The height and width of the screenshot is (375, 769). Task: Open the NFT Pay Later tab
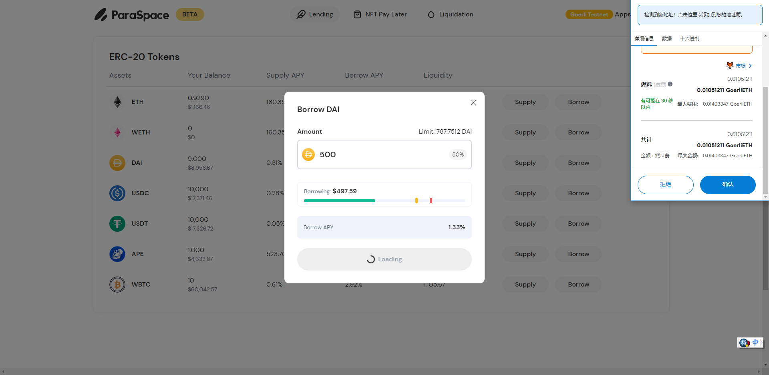[380, 14]
